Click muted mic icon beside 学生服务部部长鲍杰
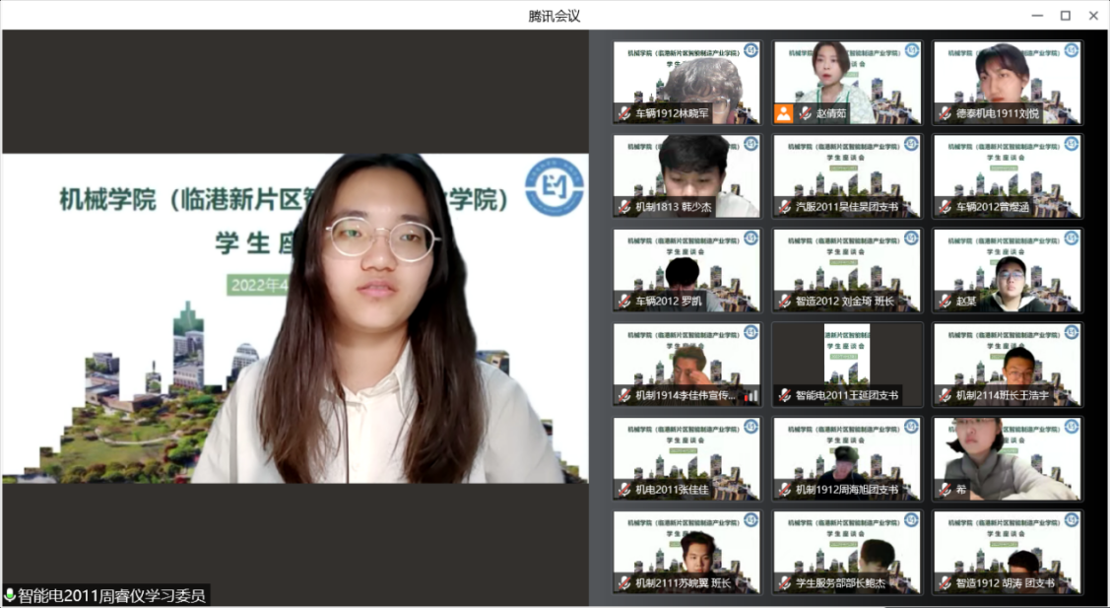1110x608 pixels. pyautogui.click(x=784, y=583)
